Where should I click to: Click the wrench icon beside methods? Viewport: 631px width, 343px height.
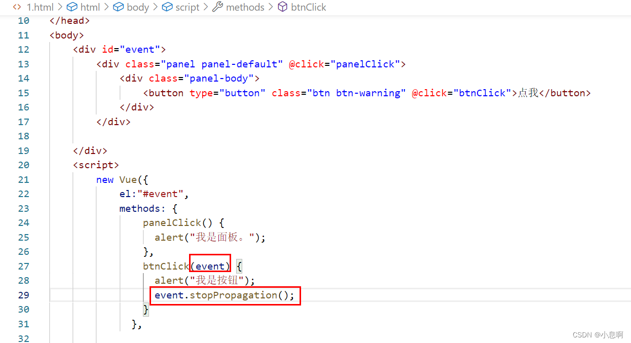(218, 7)
